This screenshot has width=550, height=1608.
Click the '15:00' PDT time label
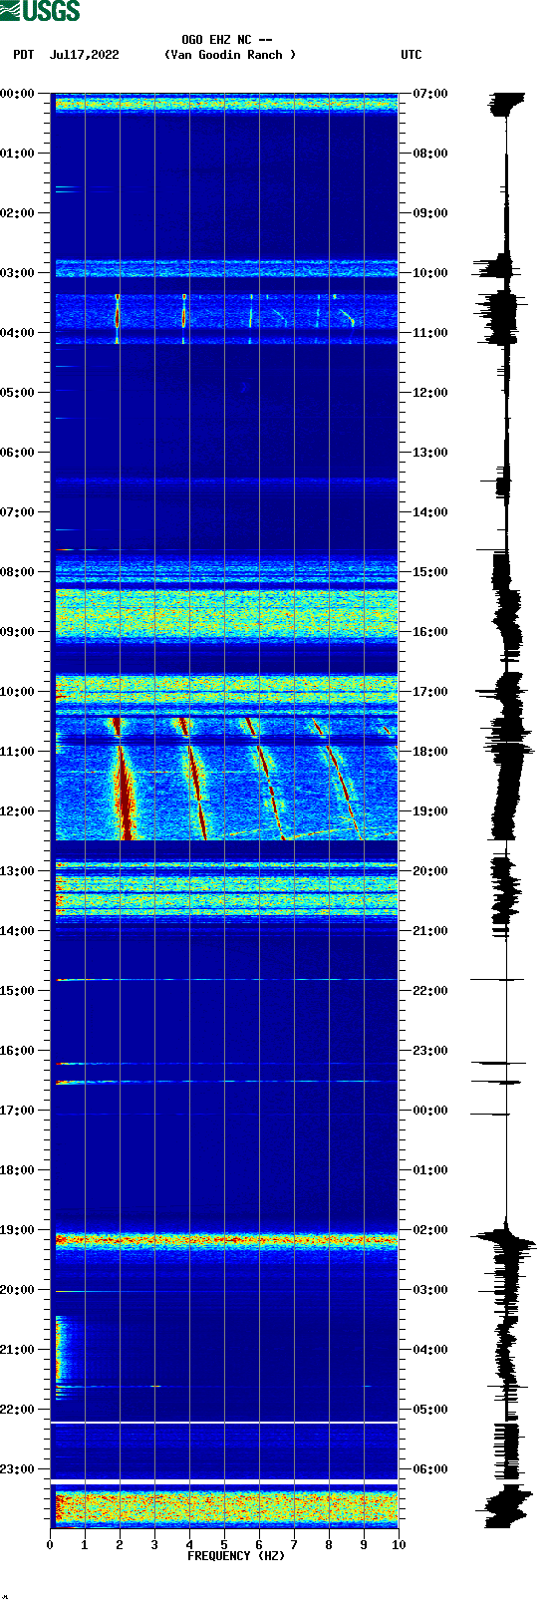(x=18, y=991)
